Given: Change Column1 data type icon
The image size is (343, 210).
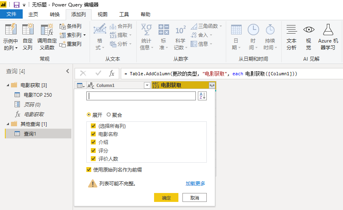Looking at the screenshot, I should pos(91,85).
